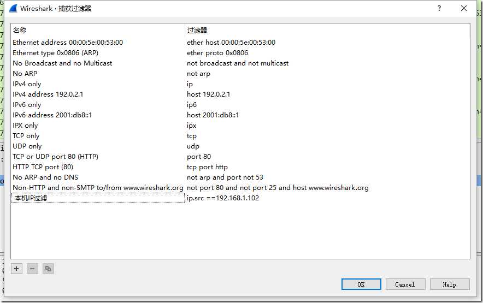Click the not arp filter expression
483x303 pixels.
point(198,74)
